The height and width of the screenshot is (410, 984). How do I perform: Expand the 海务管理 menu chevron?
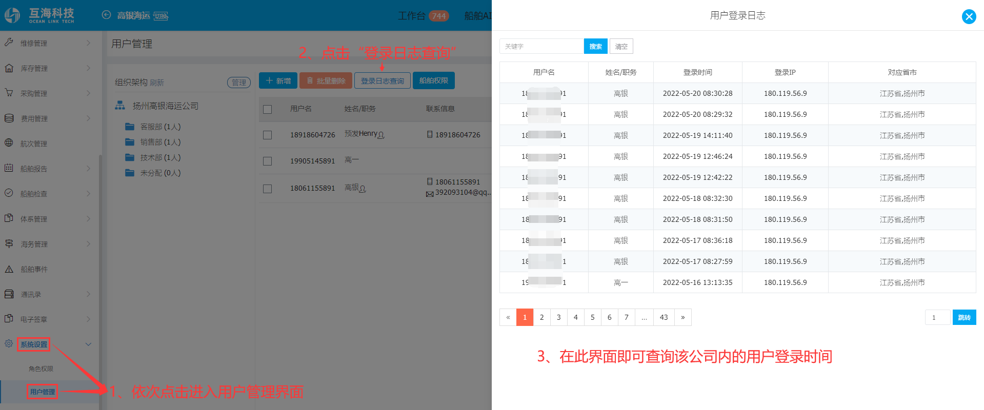(88, 244)
